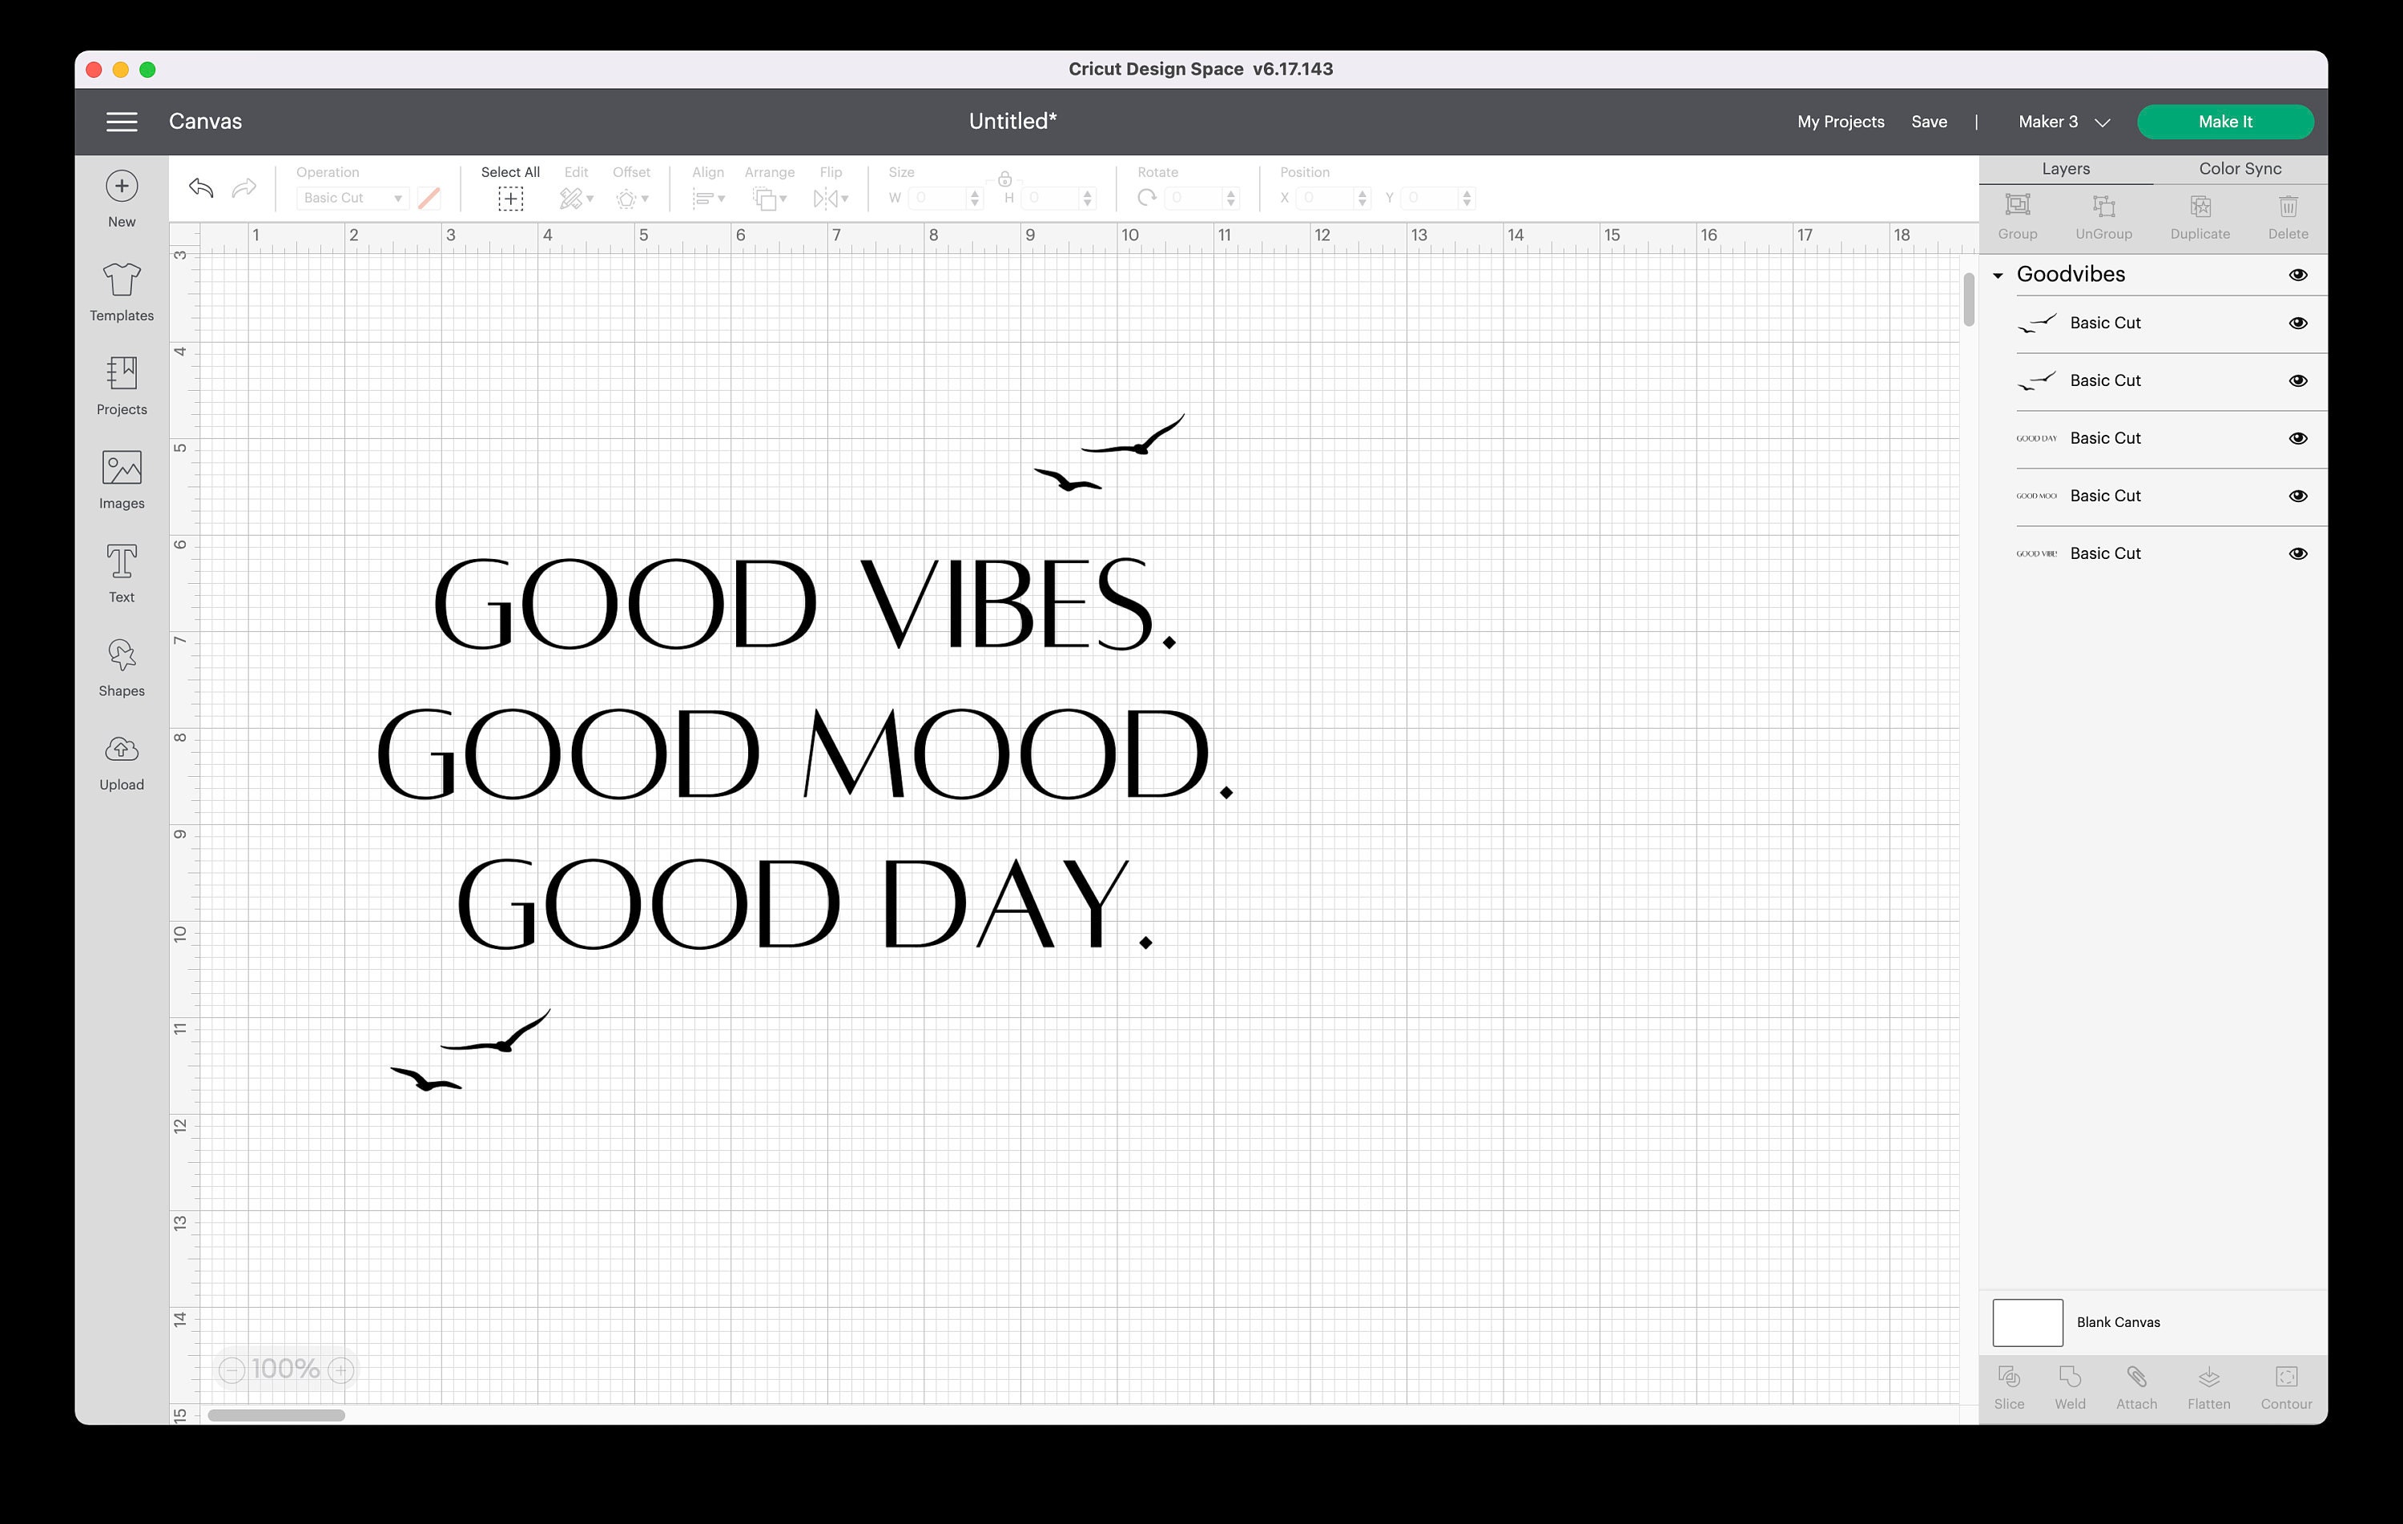Click the Upload icon in the sidebar
The height and width of the screenshot is (1524, 2403).
[121, 758]
